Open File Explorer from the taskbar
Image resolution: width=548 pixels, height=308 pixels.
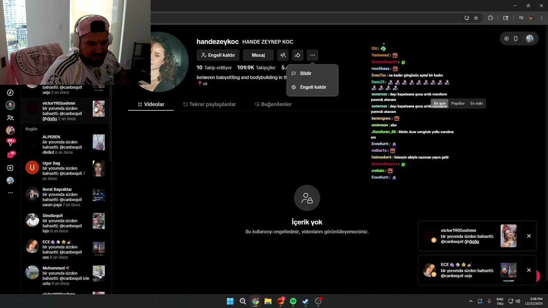[x=268, y=301]
